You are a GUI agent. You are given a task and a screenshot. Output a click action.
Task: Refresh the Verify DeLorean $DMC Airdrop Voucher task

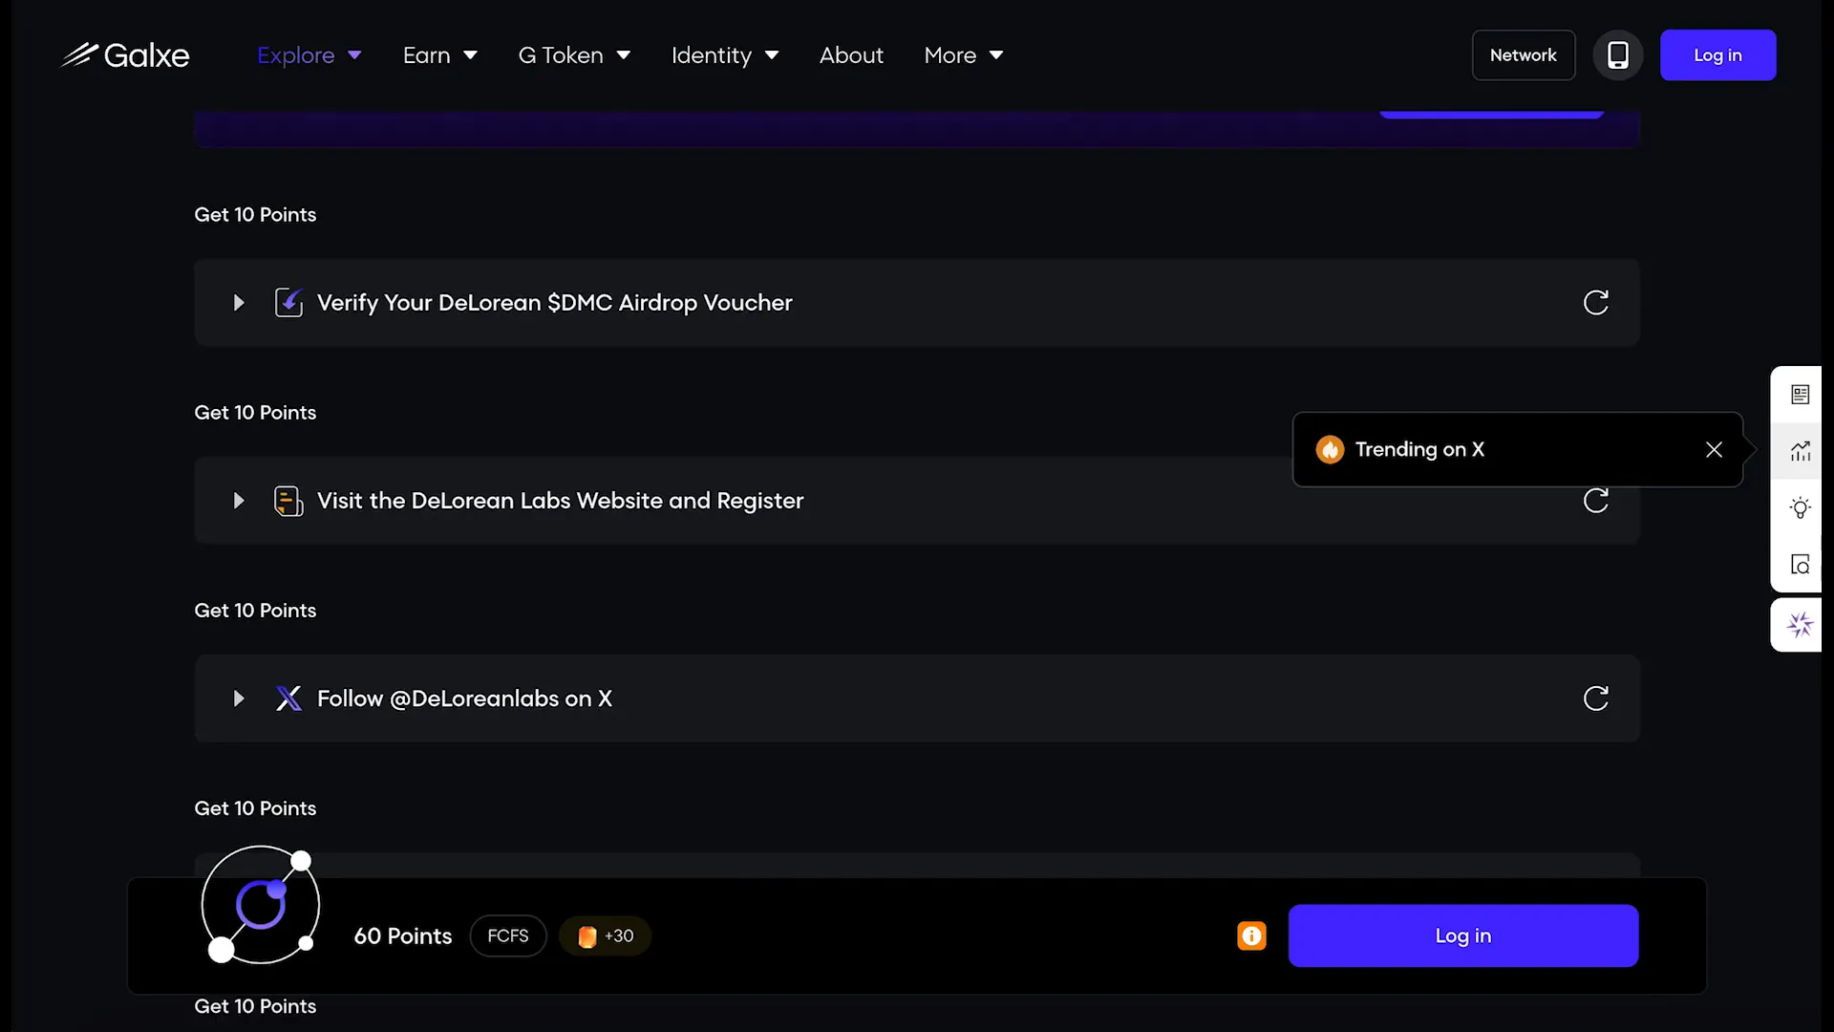(1596, 303)
